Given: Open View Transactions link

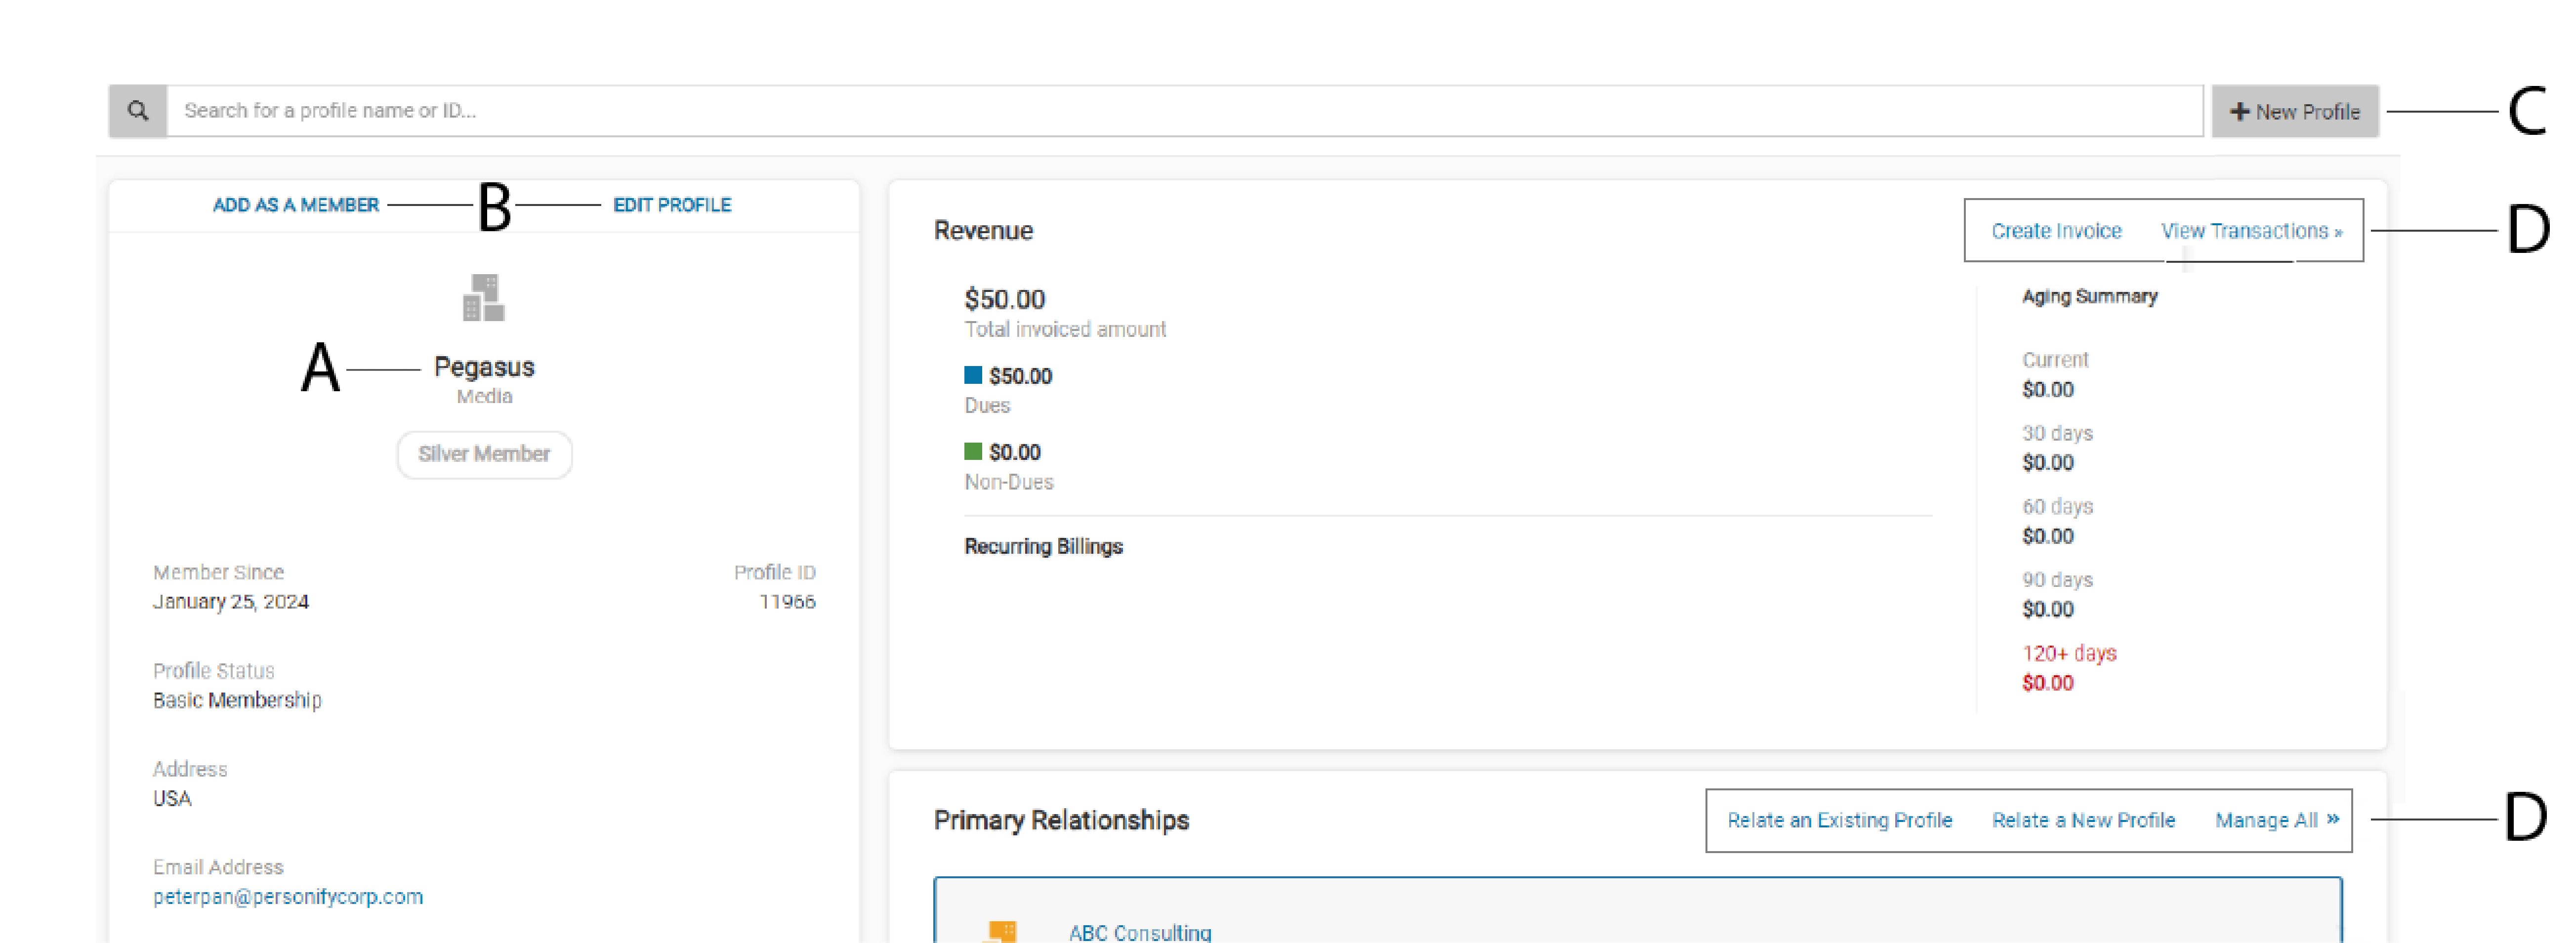Looking at the screenshot, I should point(2250,231).
